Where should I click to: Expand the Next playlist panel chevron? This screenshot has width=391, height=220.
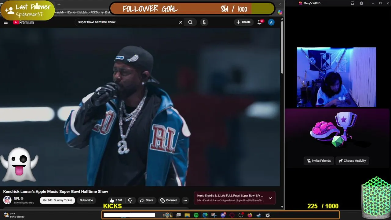tap(270, 198)
